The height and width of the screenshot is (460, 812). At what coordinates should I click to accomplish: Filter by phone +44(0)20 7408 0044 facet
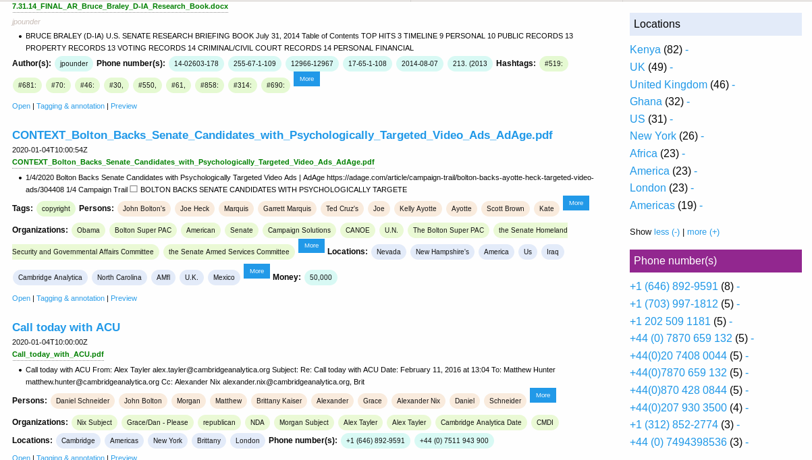[x=678, y=356]
